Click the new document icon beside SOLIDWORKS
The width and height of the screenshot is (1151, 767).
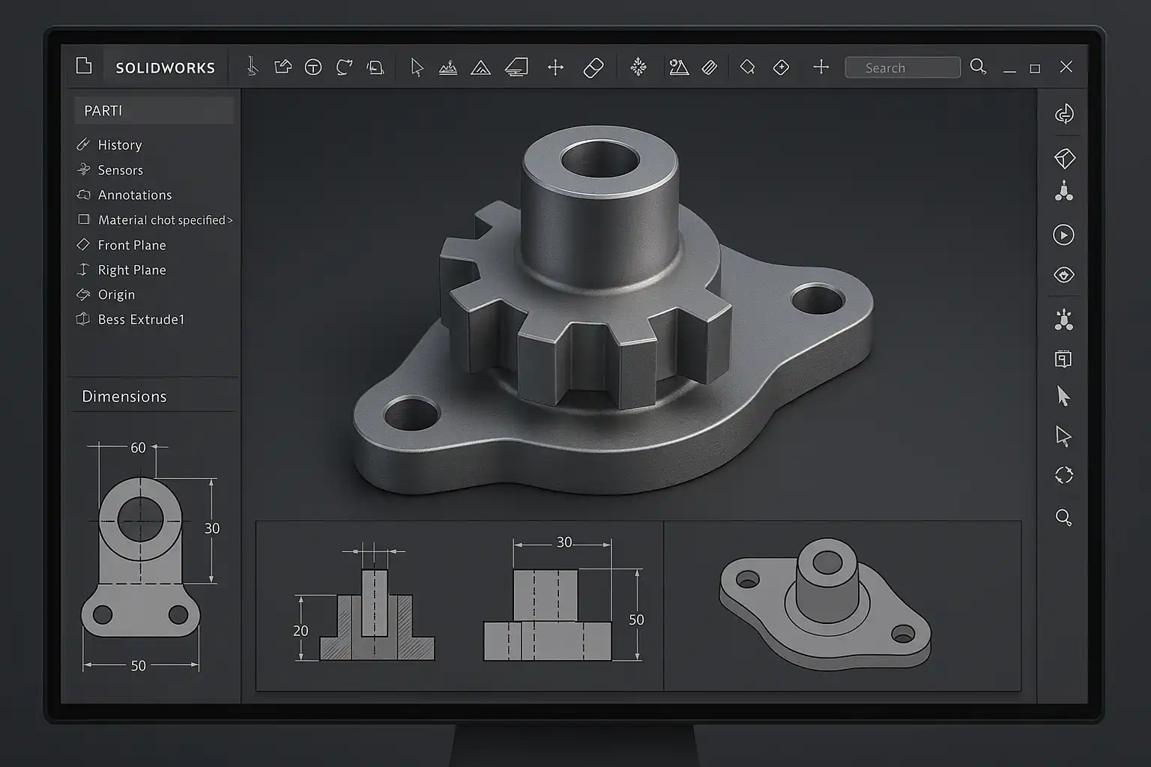[84, 66]
